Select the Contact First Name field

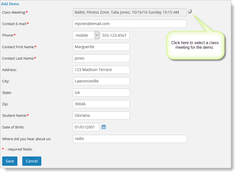101,47
